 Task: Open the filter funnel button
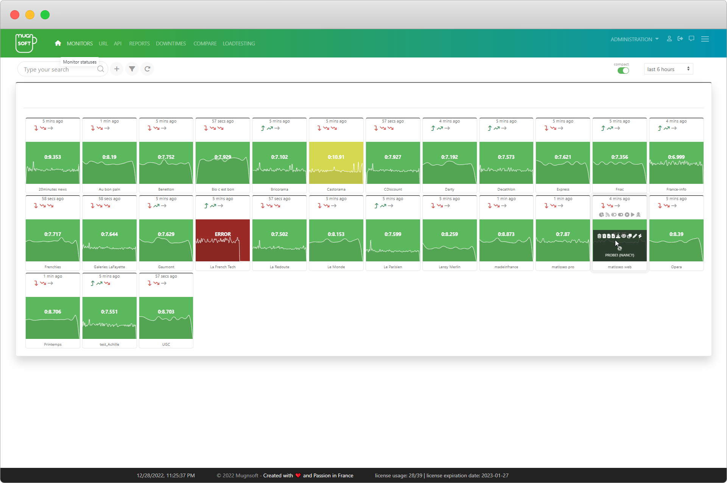132,69
